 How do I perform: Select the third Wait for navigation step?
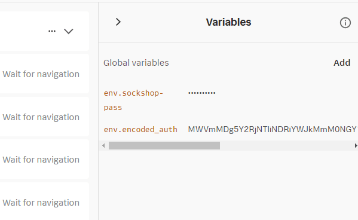click(41, 160)
